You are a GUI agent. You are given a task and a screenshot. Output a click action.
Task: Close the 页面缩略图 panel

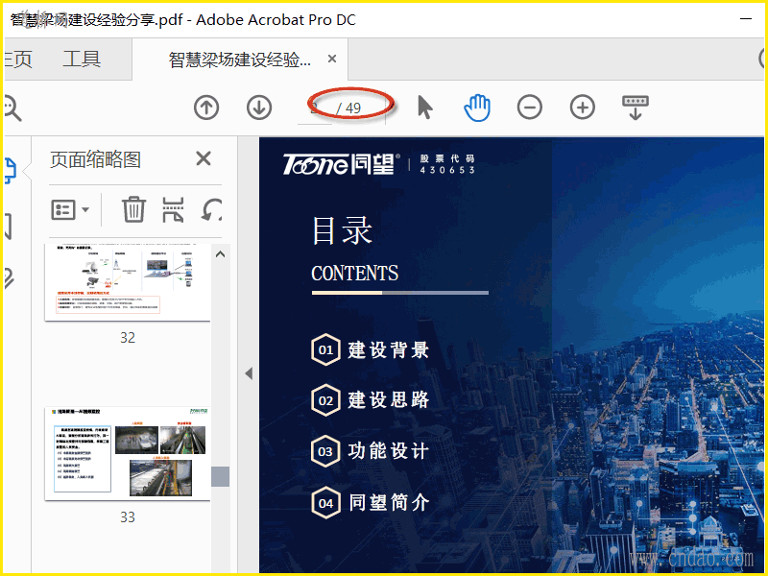[x=204, y=158]
